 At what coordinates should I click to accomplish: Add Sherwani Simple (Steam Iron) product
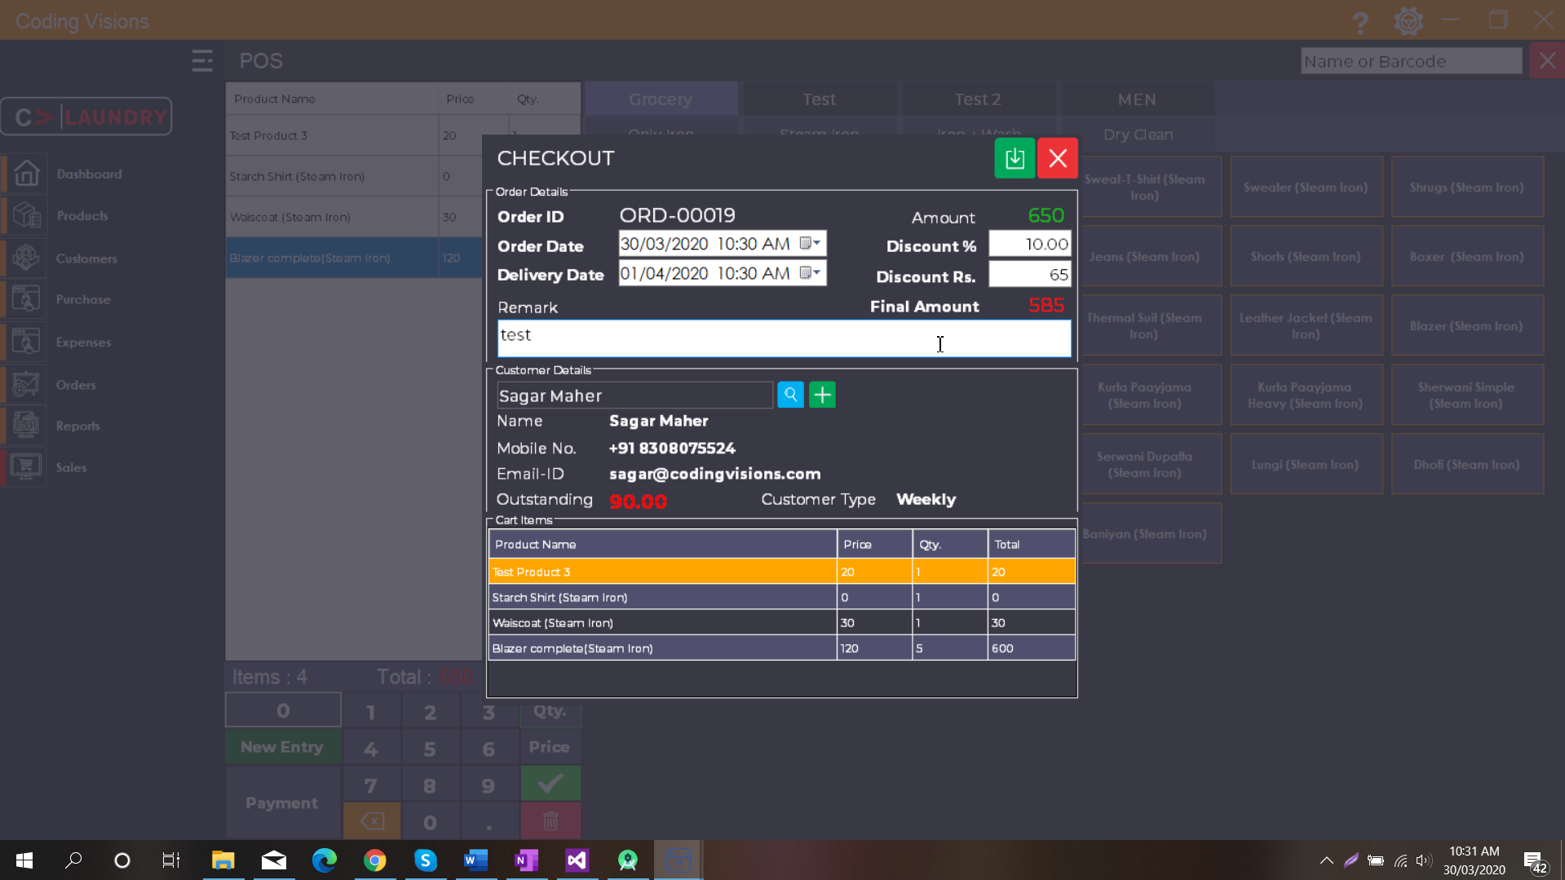coord(1466,395)
